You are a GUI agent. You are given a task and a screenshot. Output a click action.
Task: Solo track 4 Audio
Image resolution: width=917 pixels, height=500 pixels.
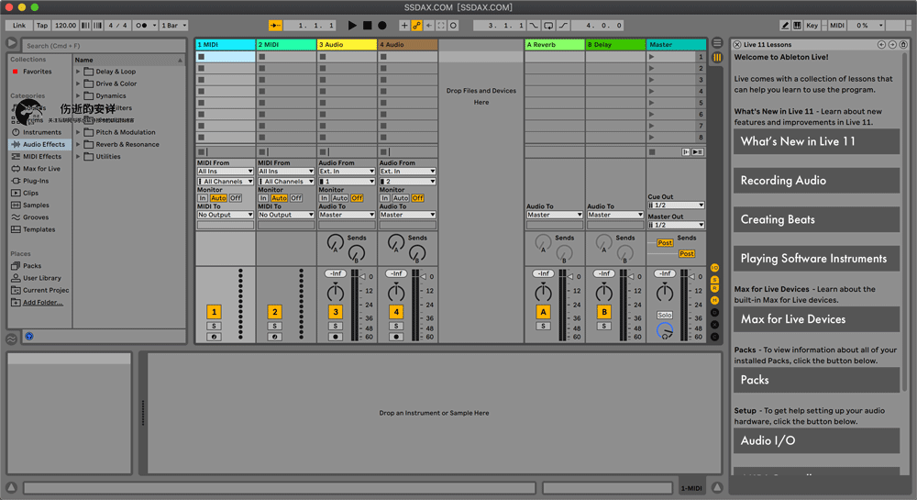[396, 326]
